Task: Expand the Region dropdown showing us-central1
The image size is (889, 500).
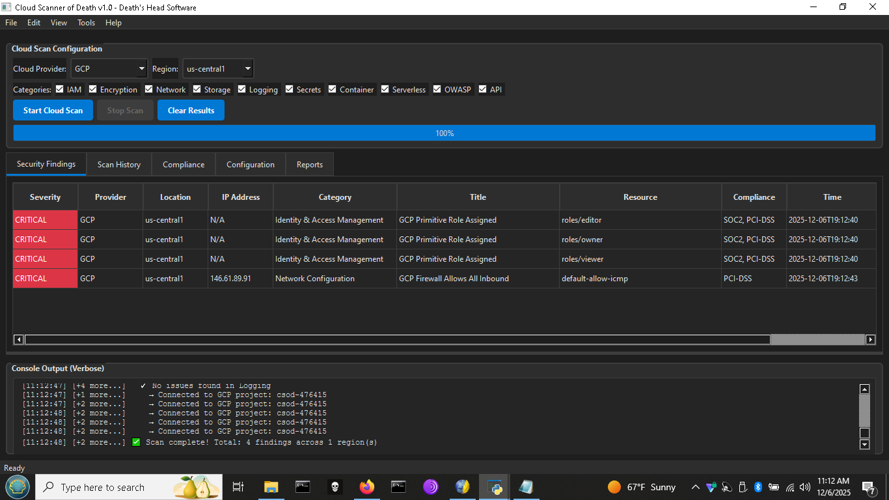Action: (218, 68)
